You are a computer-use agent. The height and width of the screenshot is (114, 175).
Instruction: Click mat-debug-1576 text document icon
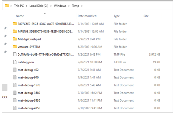pyautogui.click(x=15, y=85)
